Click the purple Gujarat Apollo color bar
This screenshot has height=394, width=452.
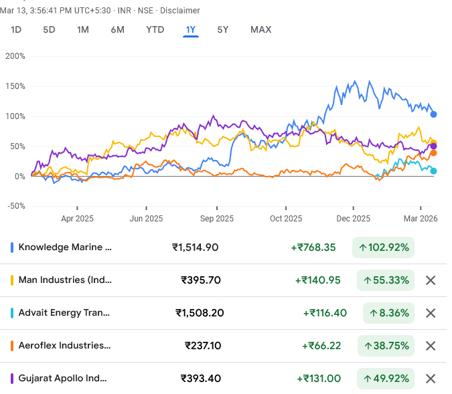pos(12,379)
